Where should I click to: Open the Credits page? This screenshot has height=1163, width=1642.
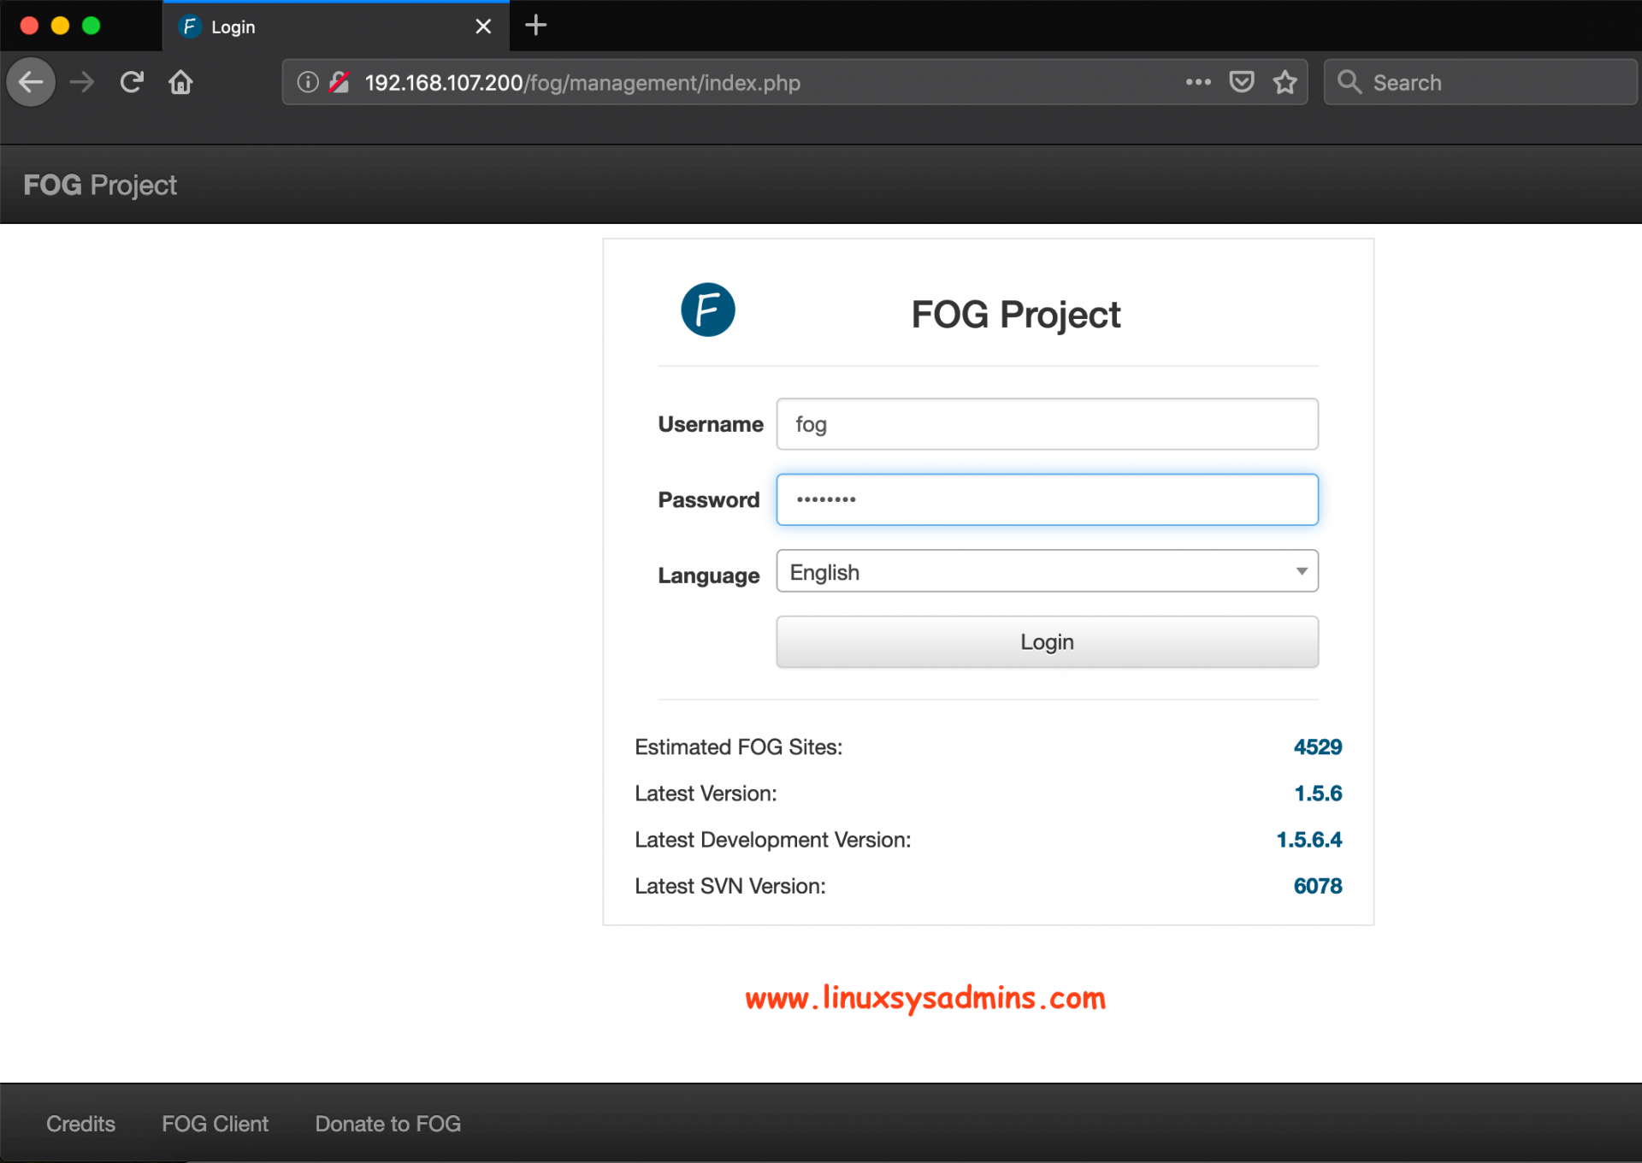point(80,1124)
